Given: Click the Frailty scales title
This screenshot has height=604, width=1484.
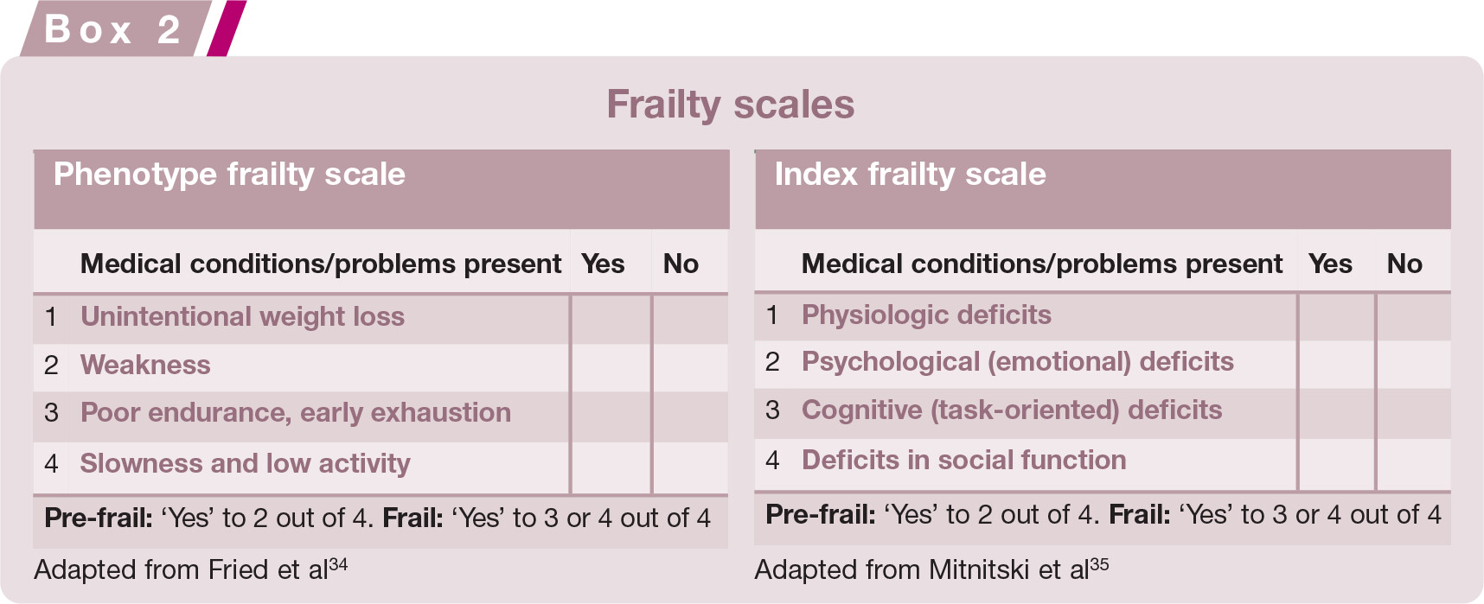Looking at the screenshot, I should 731,105.
